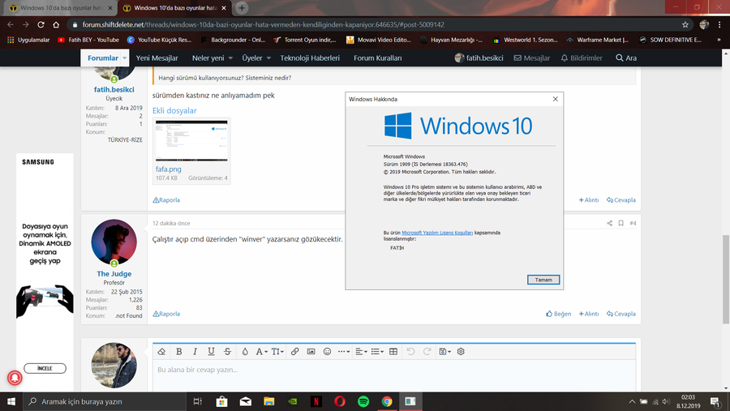Image resolution: width=730 pixels, height=411 pixels.
Task: Like The Judge's post with Beğen
Action: point(559,315)
